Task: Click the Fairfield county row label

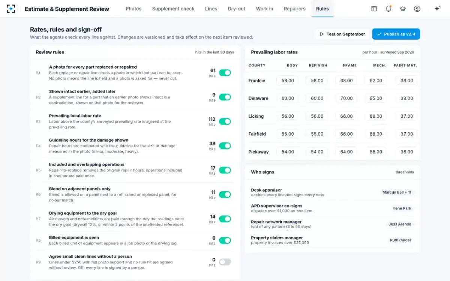Action: [x=258, y=134]
